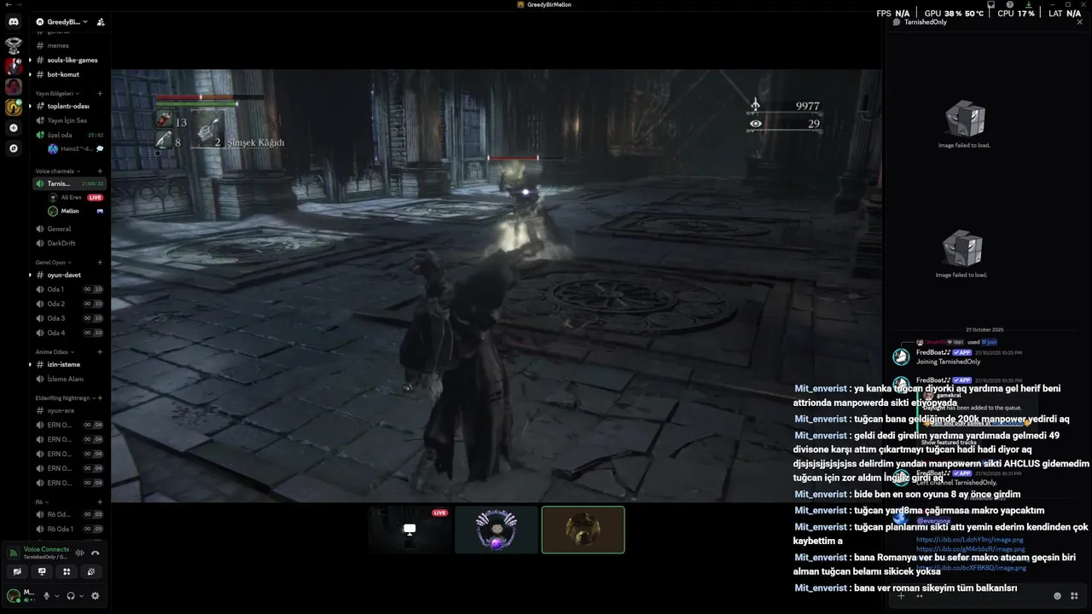Viewport: 1092px width, 614px height.
Task: Open the activities launcher button
Action: pos(67,571)
